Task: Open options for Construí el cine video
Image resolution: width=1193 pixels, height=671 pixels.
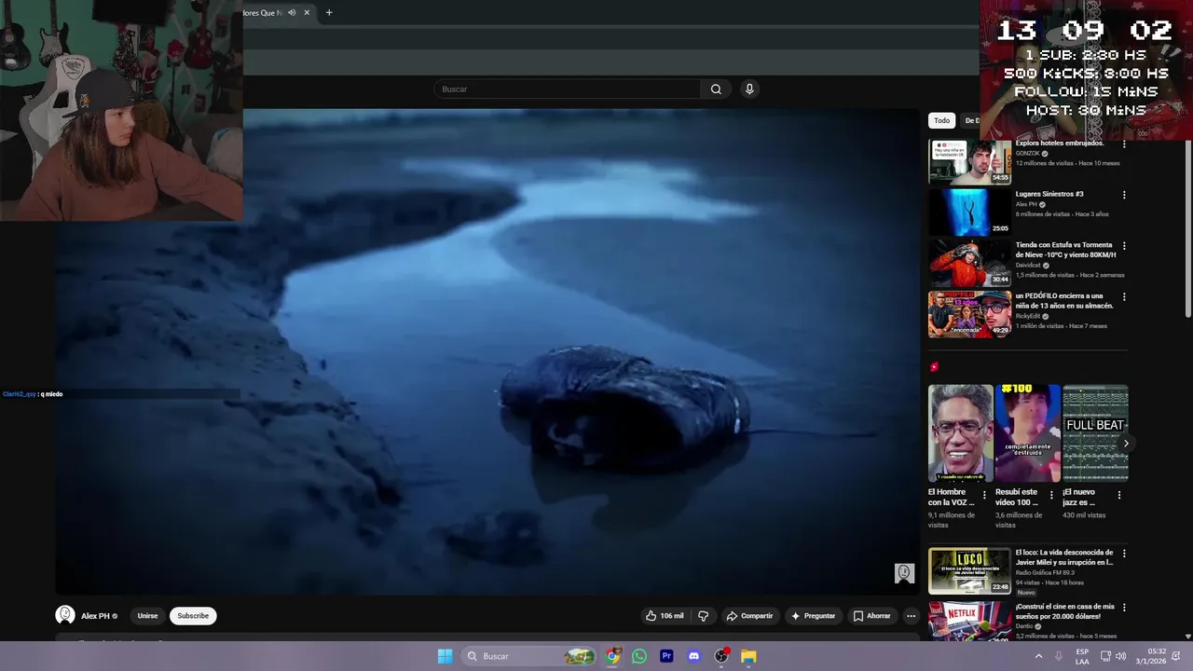Action: pyautogui.click(x=1124, y=608)
